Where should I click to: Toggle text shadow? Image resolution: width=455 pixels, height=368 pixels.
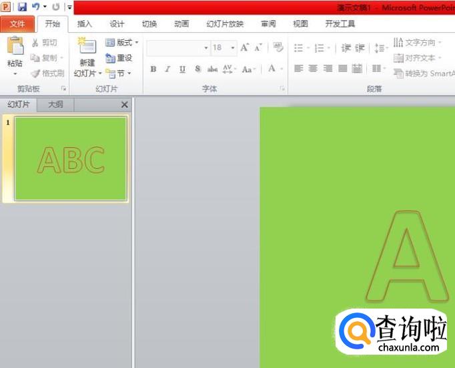(197, 69)
